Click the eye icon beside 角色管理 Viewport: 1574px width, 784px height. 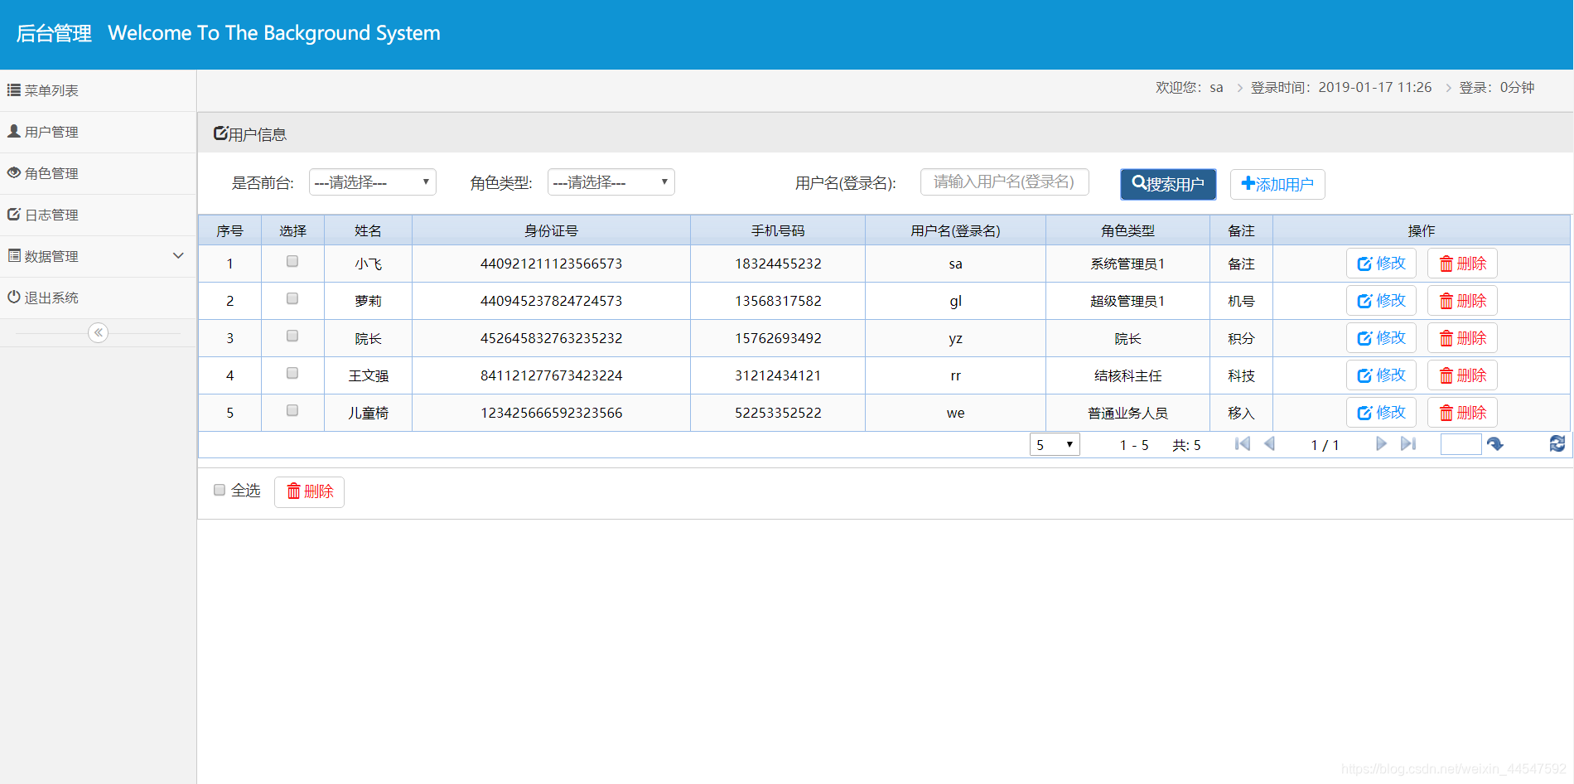coord(14,172)
